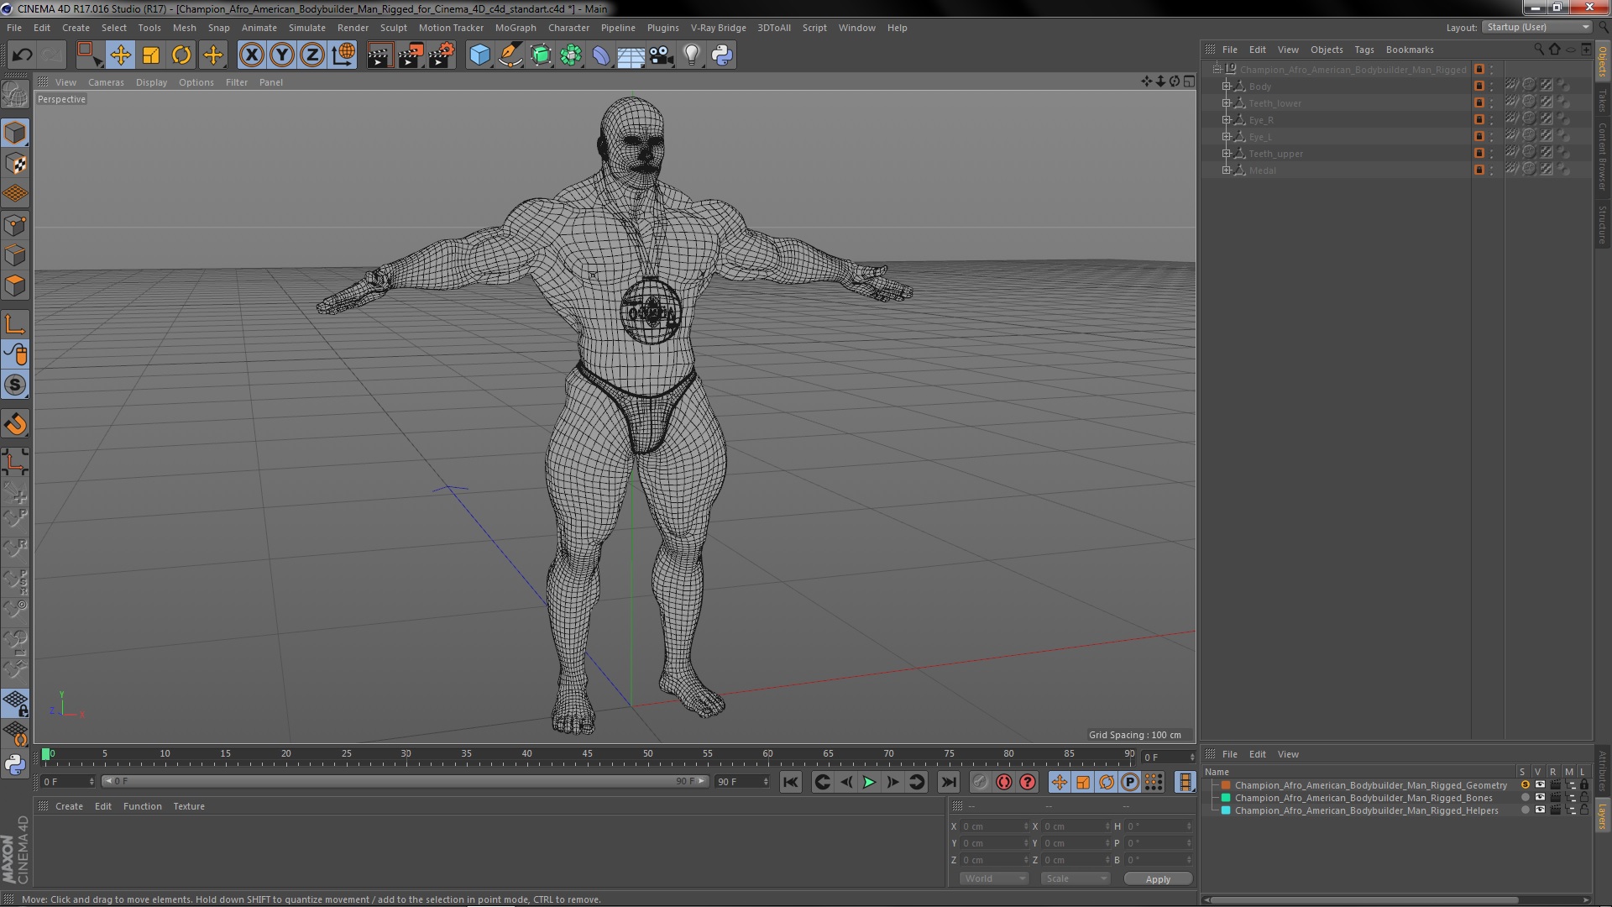
Task: Open Object Manager Tags menu
Action: coord(1363,50)
